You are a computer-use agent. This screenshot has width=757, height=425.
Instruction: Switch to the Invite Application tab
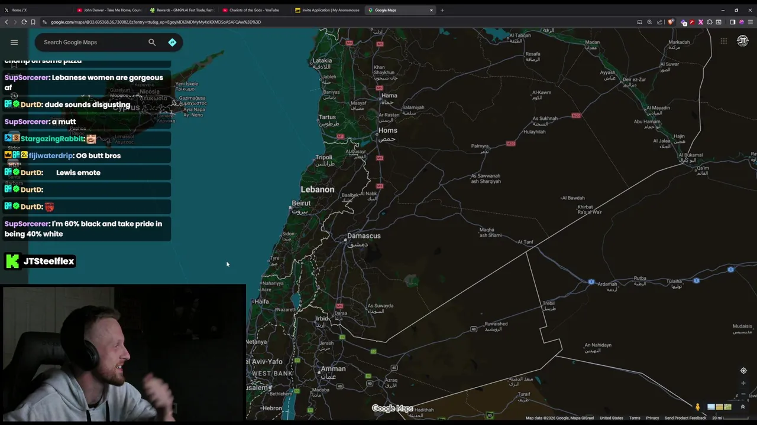tap(328, 10)
